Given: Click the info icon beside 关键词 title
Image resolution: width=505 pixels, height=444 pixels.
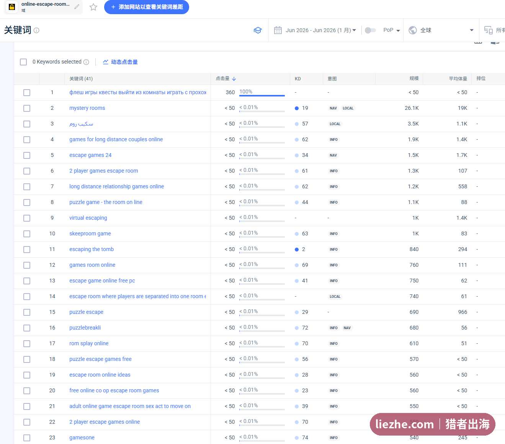Looking at the screenshot, I should 36,30.
